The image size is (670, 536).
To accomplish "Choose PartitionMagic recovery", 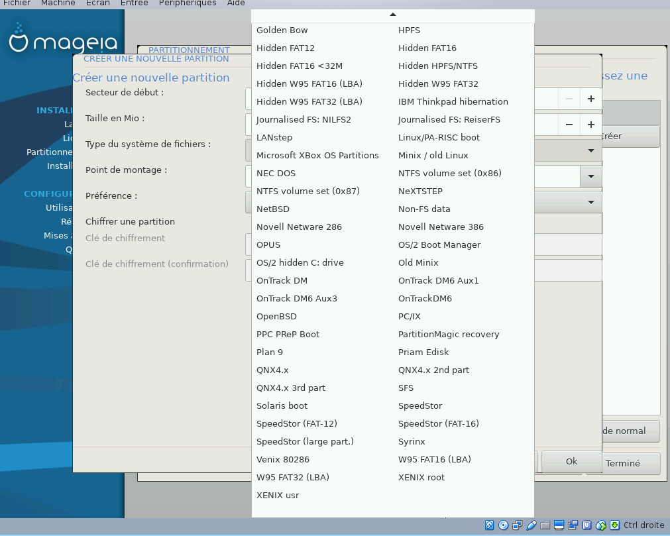I will (449, 335).
